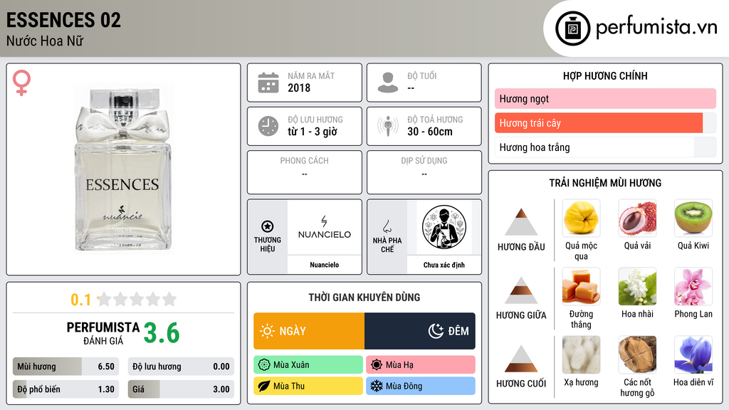Click the clock icon for Độ lưu hương

point(268,126)
